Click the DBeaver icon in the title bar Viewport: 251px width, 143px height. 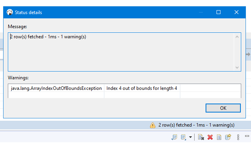pyautogui.click(x=10, y=12)
